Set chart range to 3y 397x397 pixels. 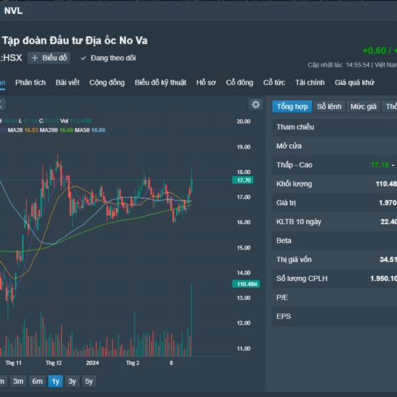(72, 381)
